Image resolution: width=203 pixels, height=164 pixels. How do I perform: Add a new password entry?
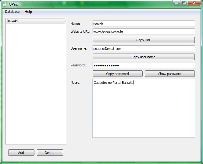point(21,153)
